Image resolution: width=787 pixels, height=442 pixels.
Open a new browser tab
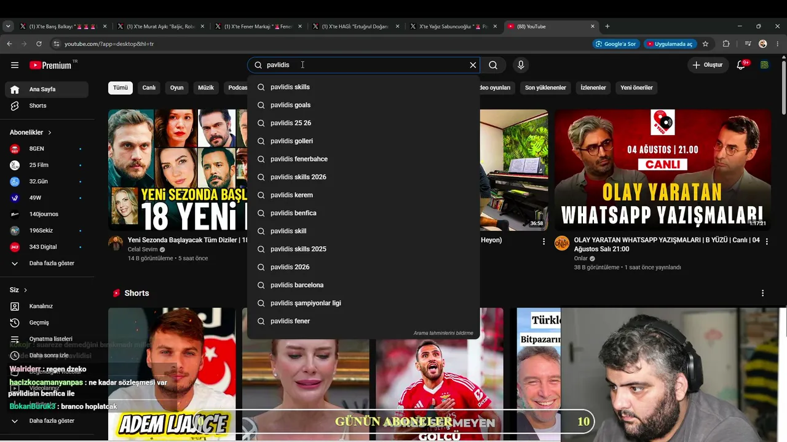pos(607,26)
